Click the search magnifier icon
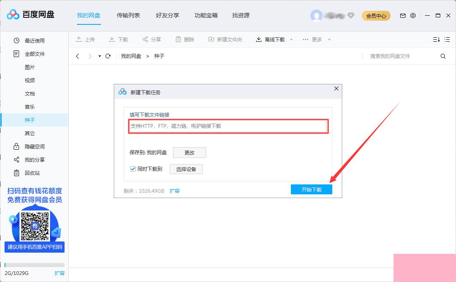This screenshot has width=456, height=282. point(443,56)
